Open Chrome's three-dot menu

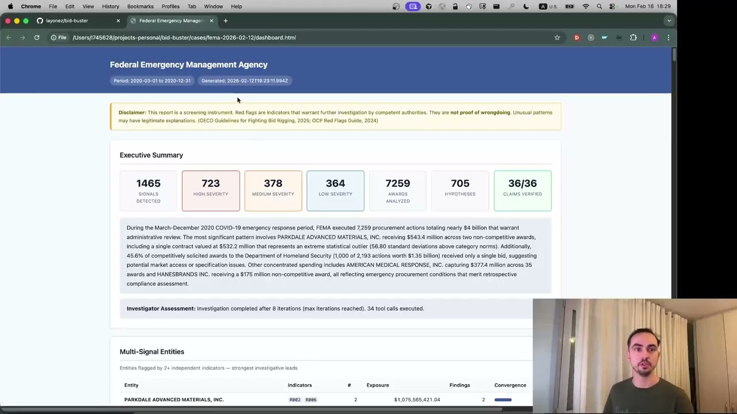(668, 37)
